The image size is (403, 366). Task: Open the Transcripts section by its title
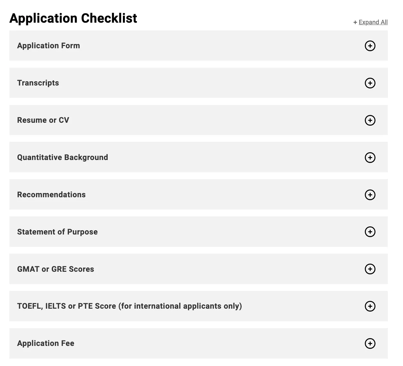coord(38,83)
